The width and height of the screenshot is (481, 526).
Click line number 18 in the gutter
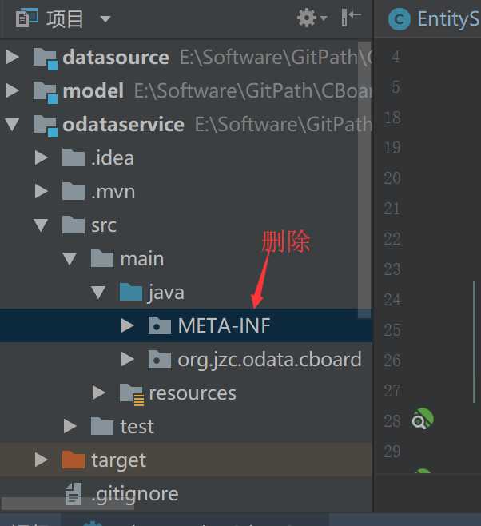tap(392, 118)
